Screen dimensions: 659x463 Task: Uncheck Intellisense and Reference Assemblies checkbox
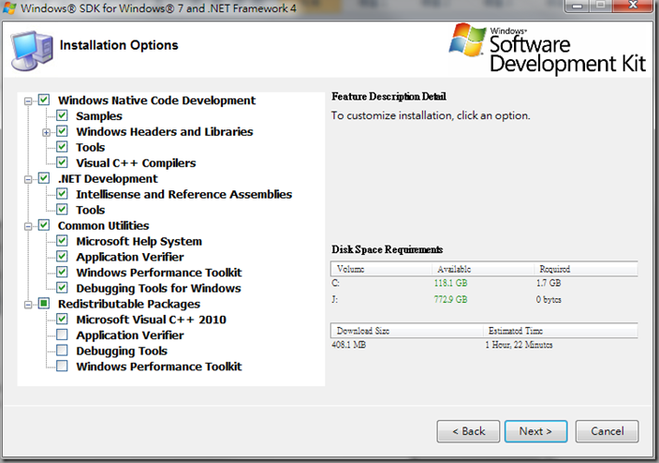(x=62, y=194)
